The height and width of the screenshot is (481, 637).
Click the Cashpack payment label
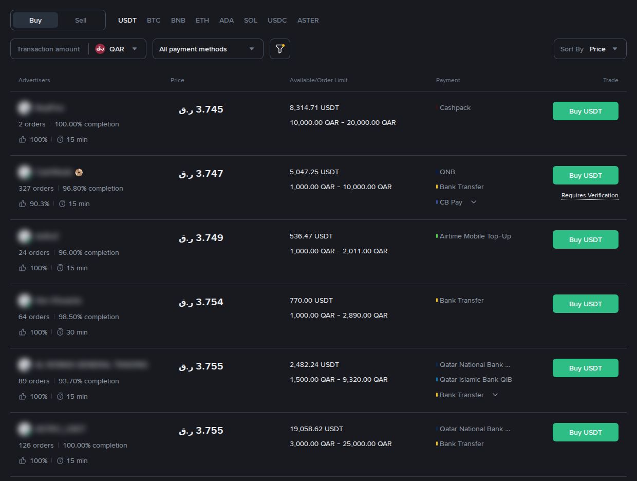[455, 108]
